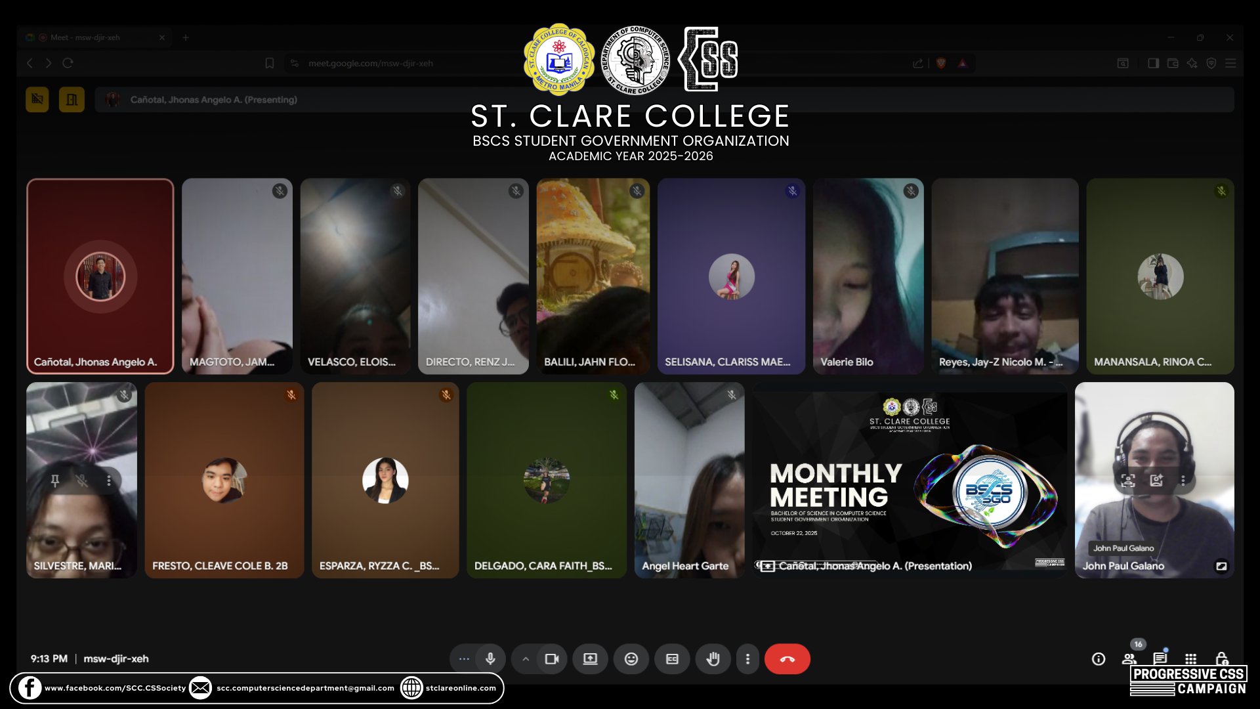The image size is (1260, 709).
Task: Toggle the microphone in the call controls
Action: click(x=490, y=659)
